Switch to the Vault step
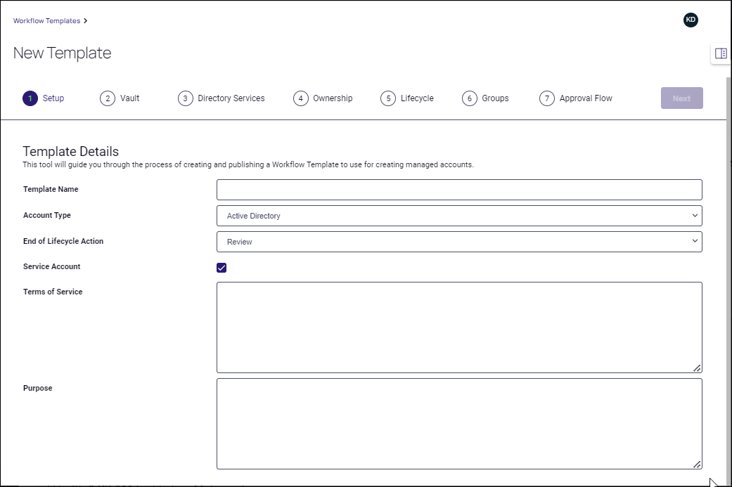This screenshot has width=732, height=487. point(107,98)
